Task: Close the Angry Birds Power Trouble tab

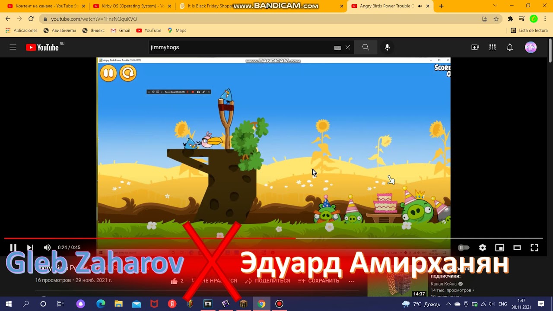Action: (428, 6)
